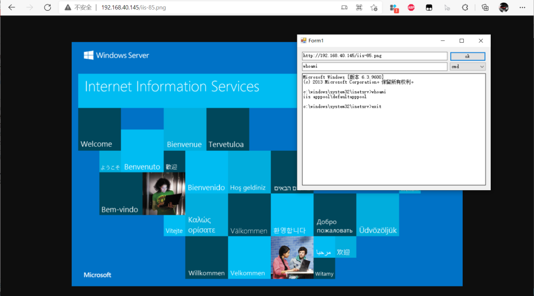This screenshot has height=296, width=534.
Task: Click the Welcome tile
Action: coord(99,129)
